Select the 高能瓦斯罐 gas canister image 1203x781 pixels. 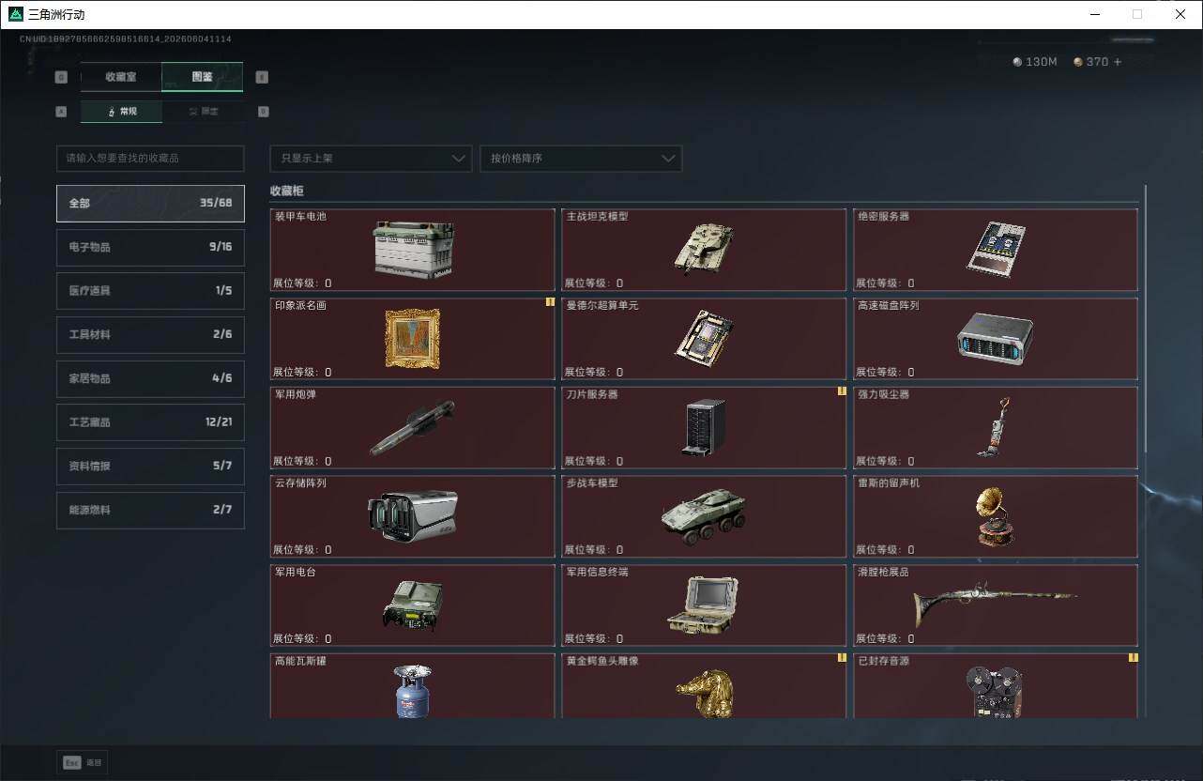coord(413,690)
